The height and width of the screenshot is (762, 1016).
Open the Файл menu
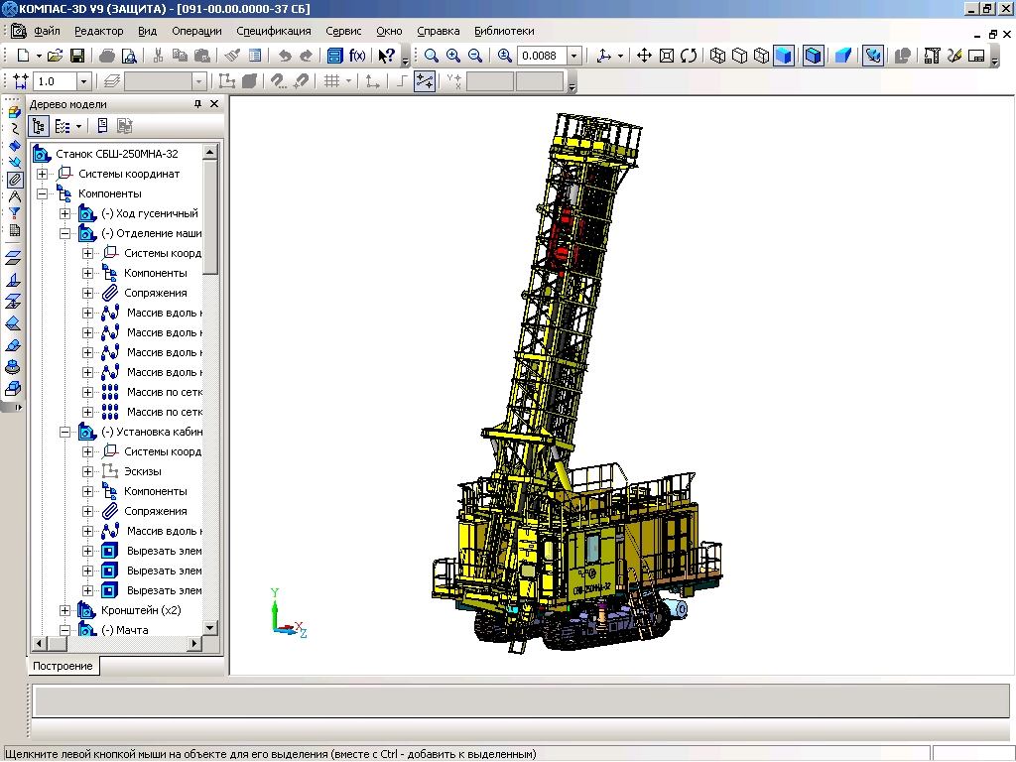(47, 31)
